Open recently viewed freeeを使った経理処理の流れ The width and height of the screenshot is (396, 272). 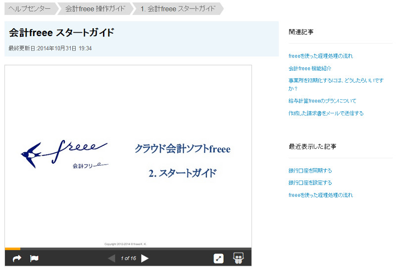pos(320,195)
